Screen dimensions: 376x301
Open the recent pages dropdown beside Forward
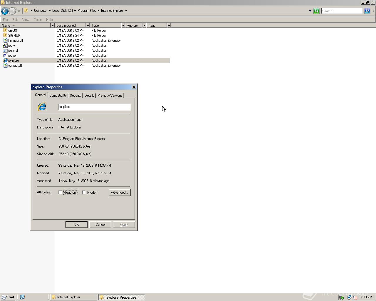pos(19,11)
